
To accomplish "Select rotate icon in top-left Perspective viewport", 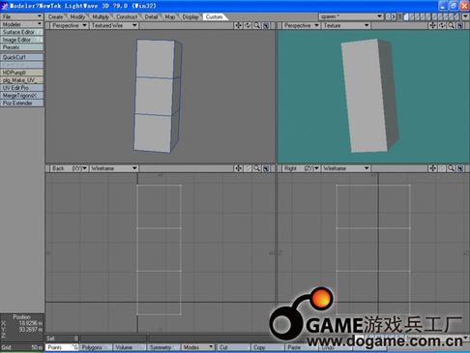I will pyautogui.click(x=248, y=25).
